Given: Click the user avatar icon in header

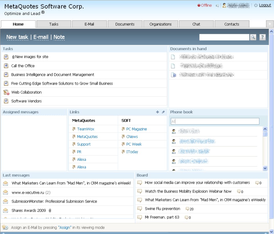Looking at the screenshot, I should (224, 5).
